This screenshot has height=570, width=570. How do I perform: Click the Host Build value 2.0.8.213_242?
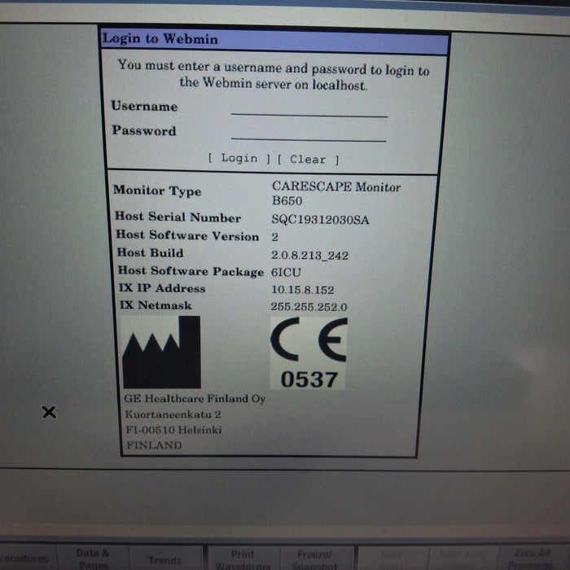pyautogui.click(x=309, y=255)
